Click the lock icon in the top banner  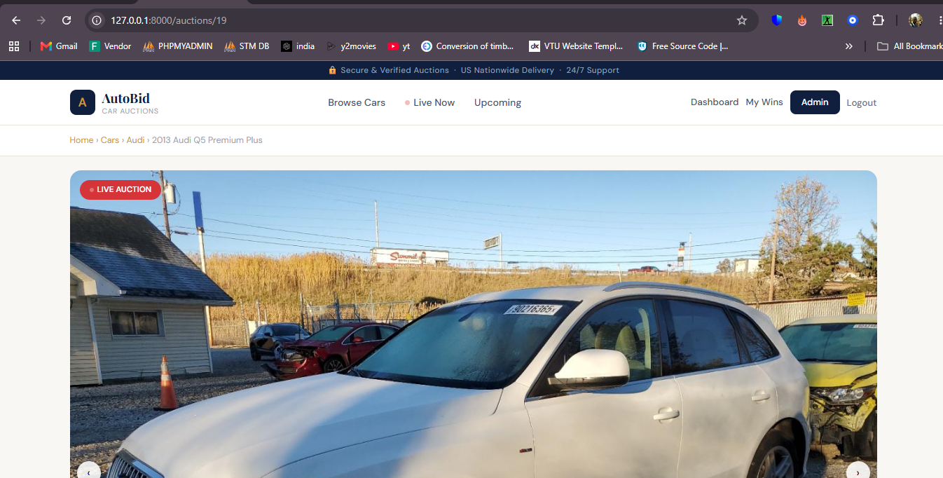click(x=333, y=70)
